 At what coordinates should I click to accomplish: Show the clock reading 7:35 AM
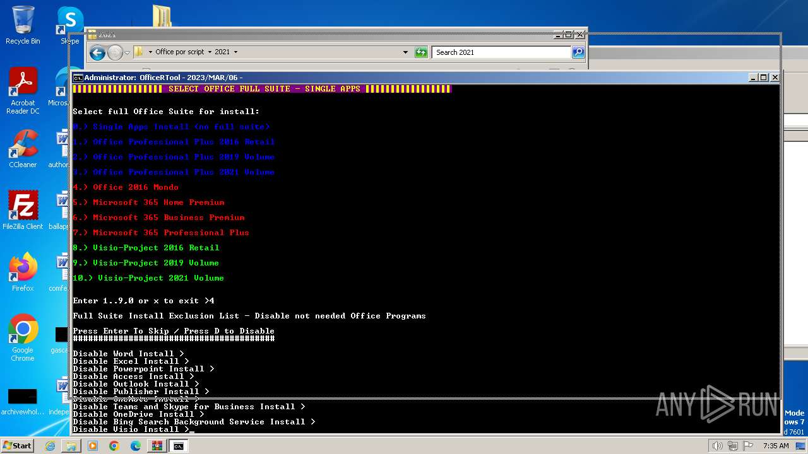point(776,446)
